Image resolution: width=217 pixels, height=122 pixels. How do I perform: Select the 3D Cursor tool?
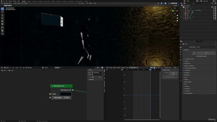[2, 12]
